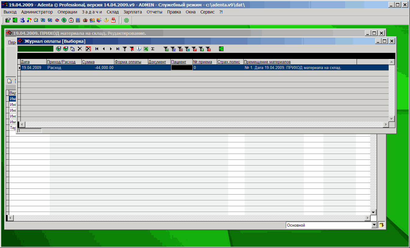Open the first aid kit toolbar icon
The width and height of the screenshot is (410, 248).
(x=71, y=20)
